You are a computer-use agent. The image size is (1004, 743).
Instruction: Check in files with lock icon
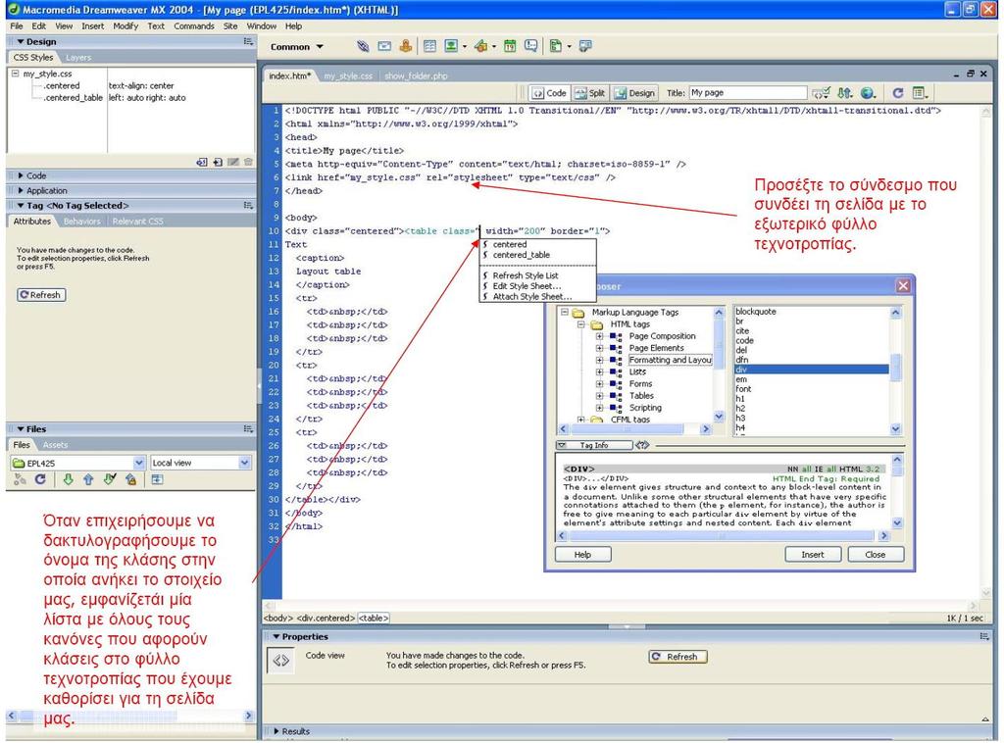pos(130,479)
